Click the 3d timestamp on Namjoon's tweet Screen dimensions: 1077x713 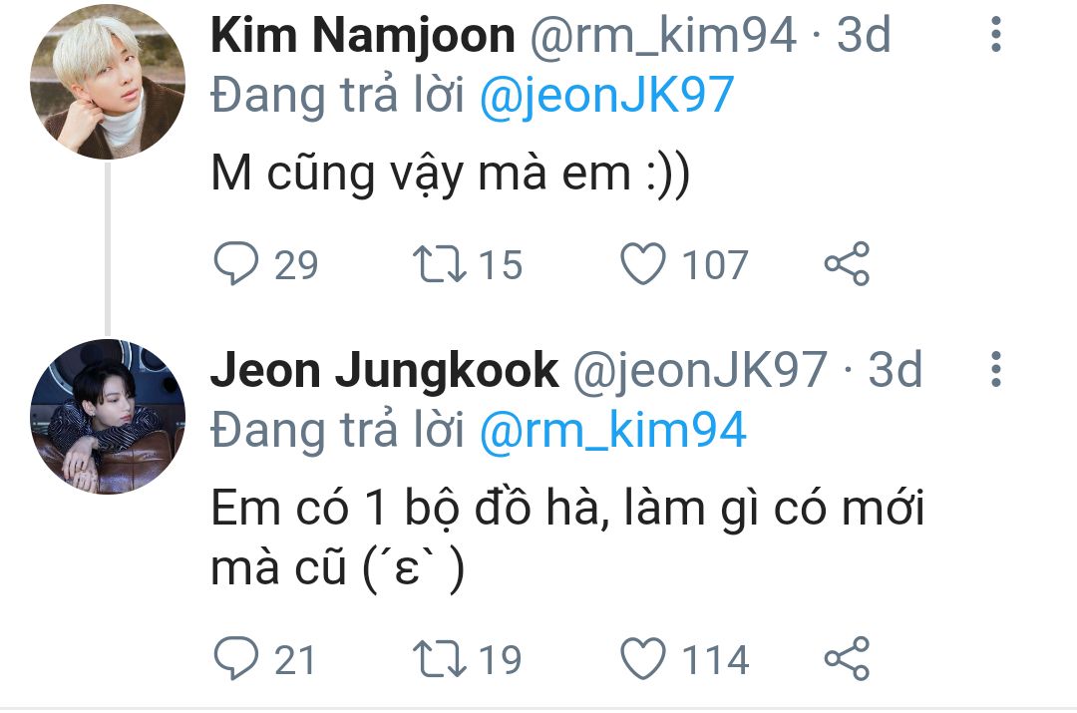click(864, 37)
